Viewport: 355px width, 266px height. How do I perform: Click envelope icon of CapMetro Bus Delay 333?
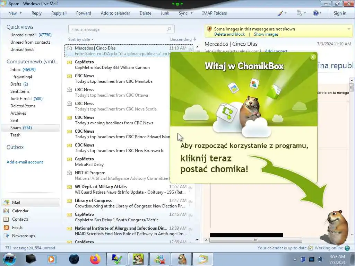point(69,62)
